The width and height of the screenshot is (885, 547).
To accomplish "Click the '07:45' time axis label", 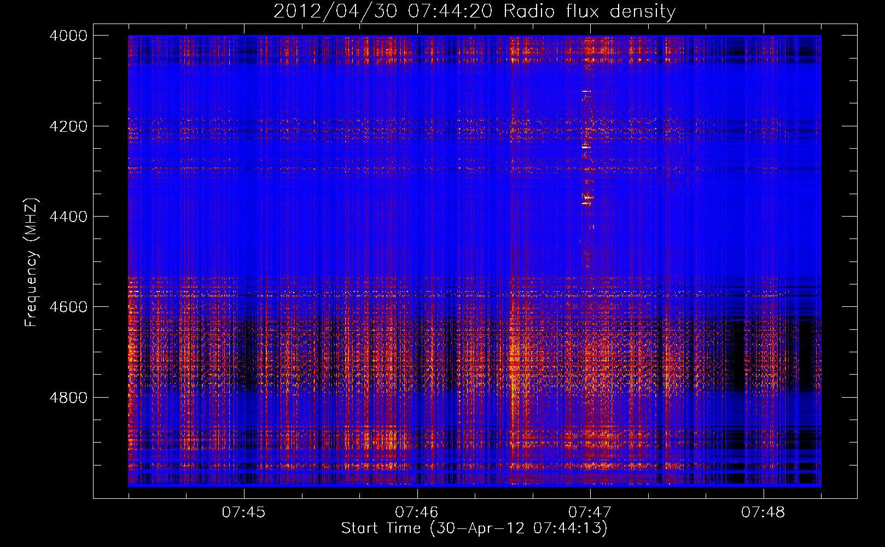I will point(243,512).
